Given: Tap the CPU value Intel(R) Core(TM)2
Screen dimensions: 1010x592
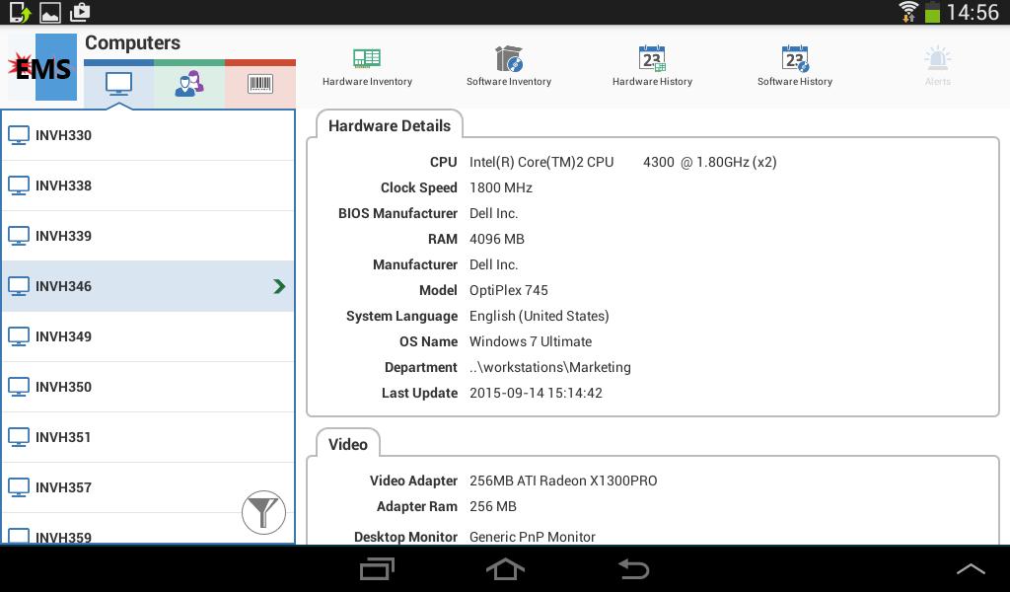Looking at the screenshot, I should (x=623, y=163).
